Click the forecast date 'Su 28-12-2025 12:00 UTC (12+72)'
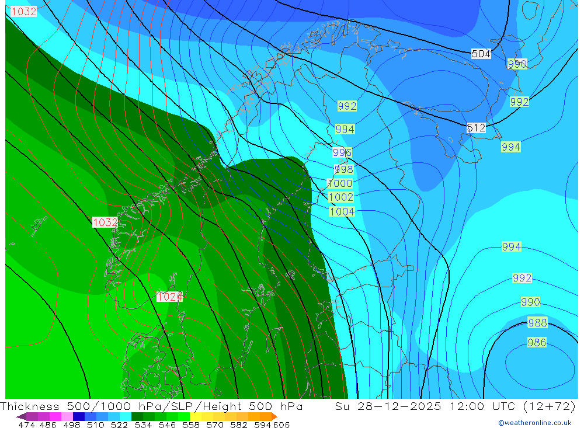 click(455, 406)
